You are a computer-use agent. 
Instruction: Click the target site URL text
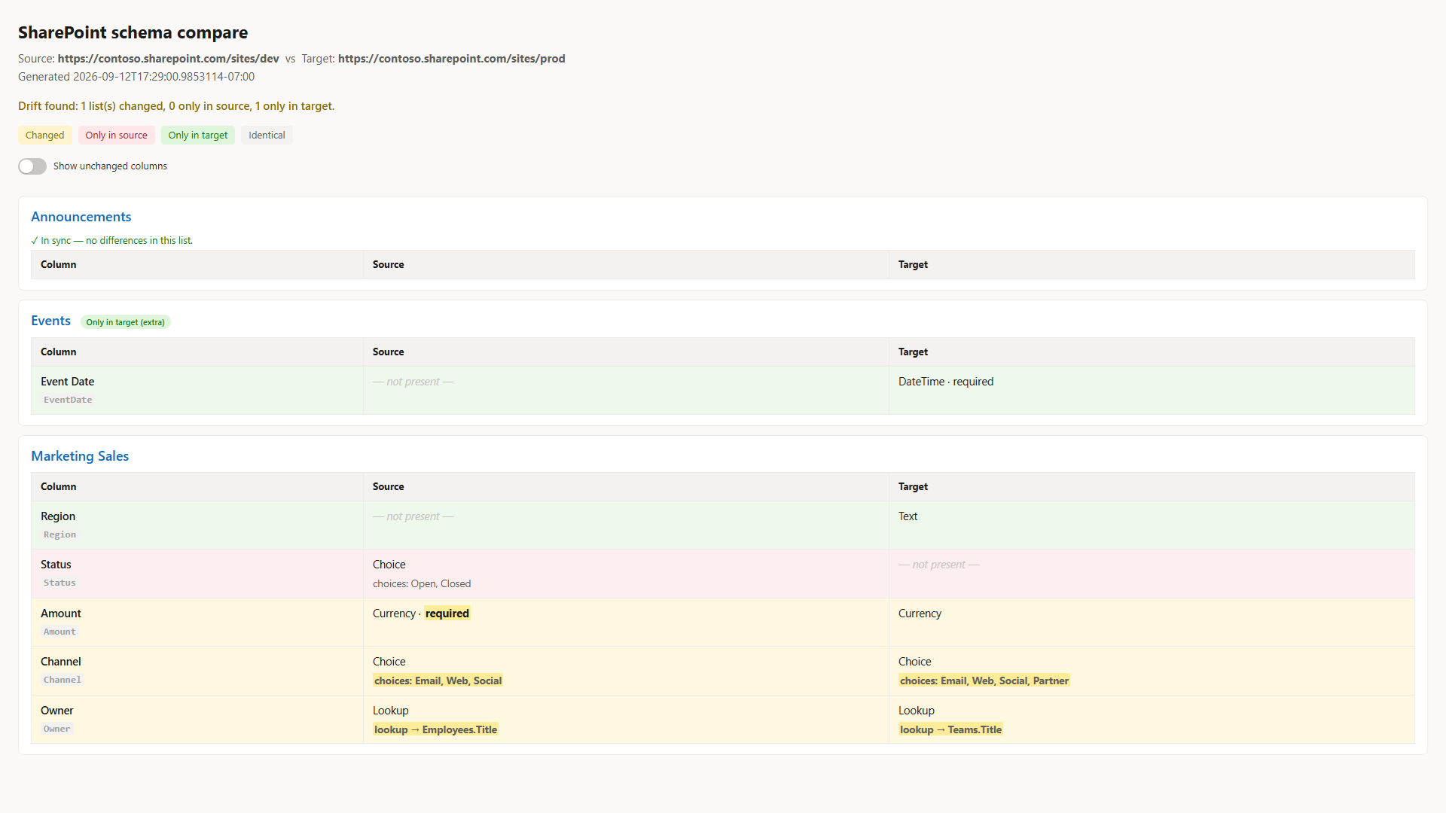point(452,59)
